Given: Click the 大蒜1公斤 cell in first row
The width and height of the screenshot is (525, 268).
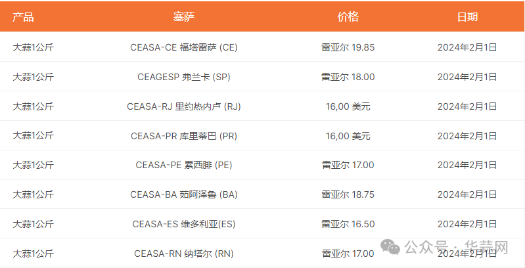Looking at the screenshot, I should pos(33,47).
